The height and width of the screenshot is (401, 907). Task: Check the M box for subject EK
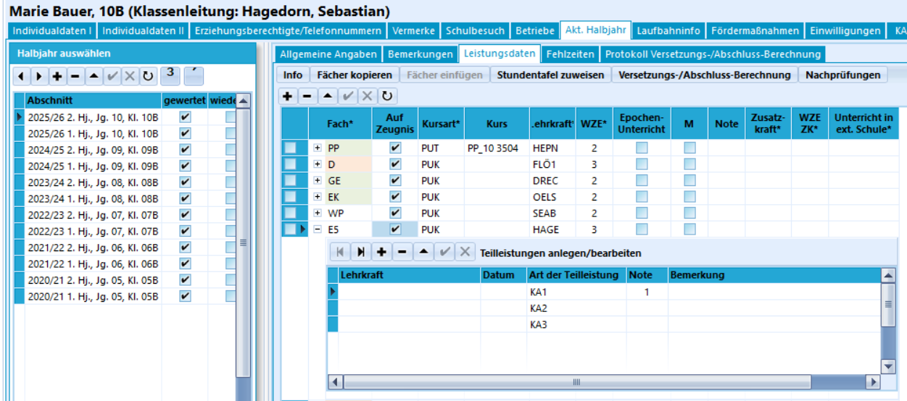coord(689,196)
